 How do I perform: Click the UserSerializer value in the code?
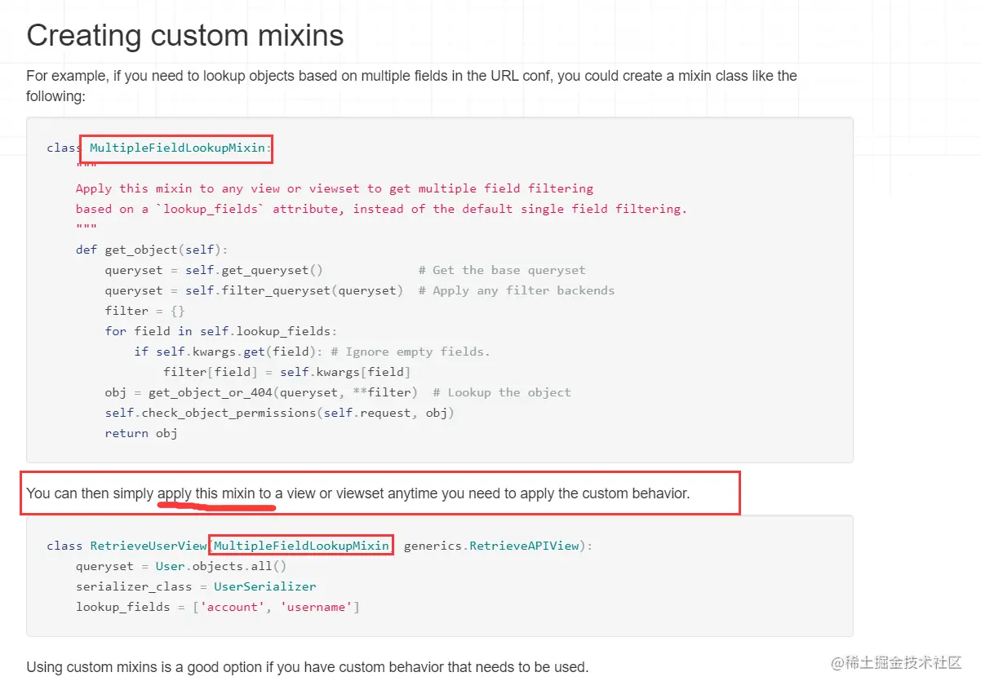point(264,586)
